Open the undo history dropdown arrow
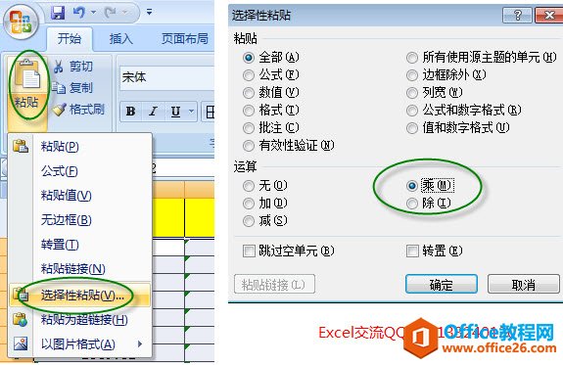Viewport: 563px width, 365px height. (x=93, y=13)
